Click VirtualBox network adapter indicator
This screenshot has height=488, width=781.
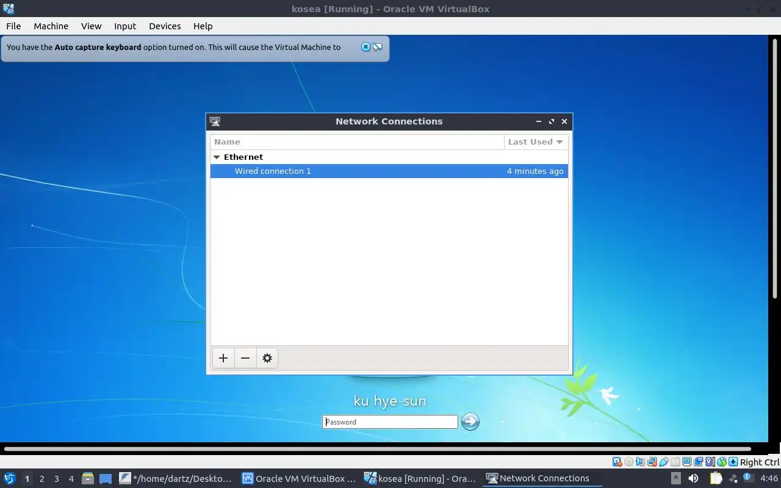click(x=652, y=462)
